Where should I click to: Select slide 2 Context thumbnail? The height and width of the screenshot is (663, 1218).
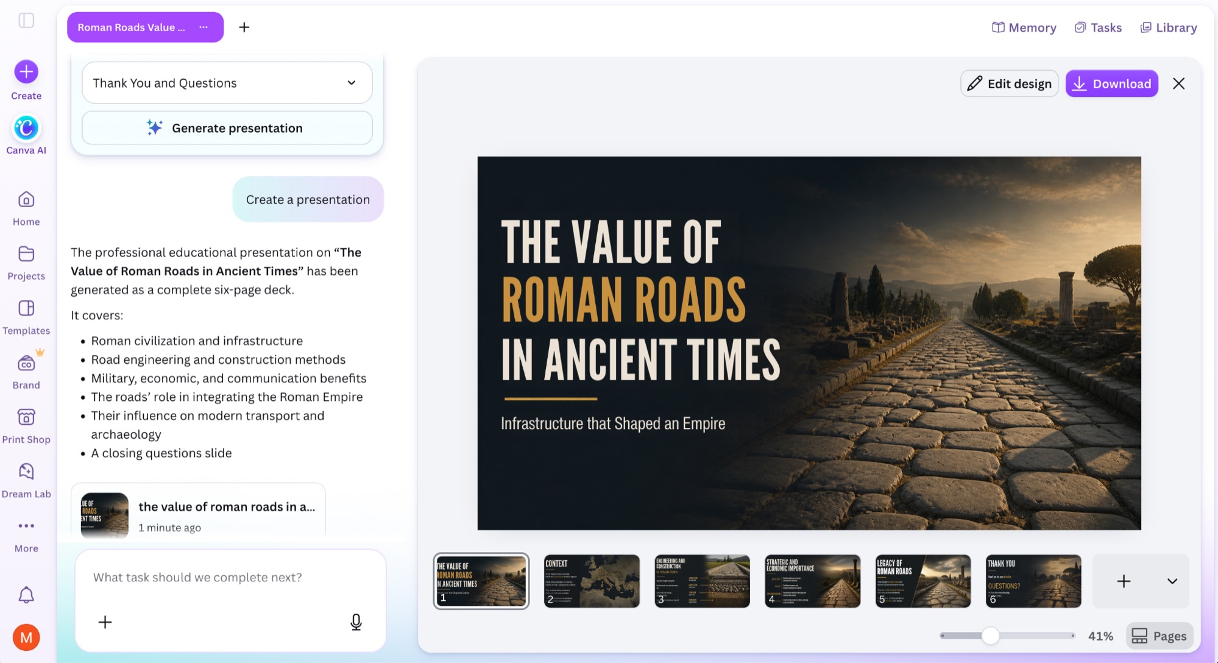tap(592, 581)
